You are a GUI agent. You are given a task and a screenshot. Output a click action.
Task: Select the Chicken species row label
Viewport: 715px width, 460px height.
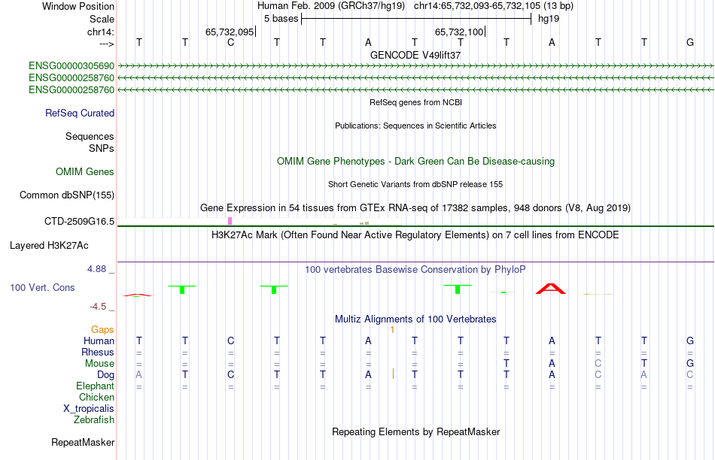click(x=96, y=397)
